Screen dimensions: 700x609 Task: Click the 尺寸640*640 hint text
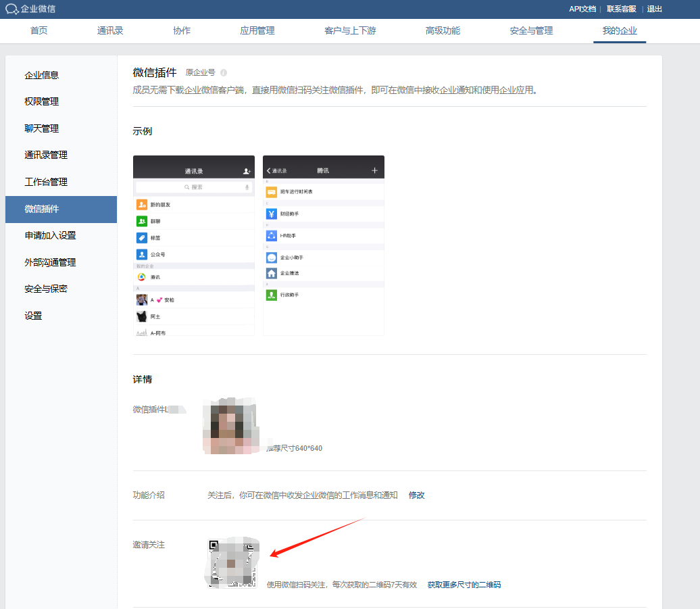pos(300,448)
